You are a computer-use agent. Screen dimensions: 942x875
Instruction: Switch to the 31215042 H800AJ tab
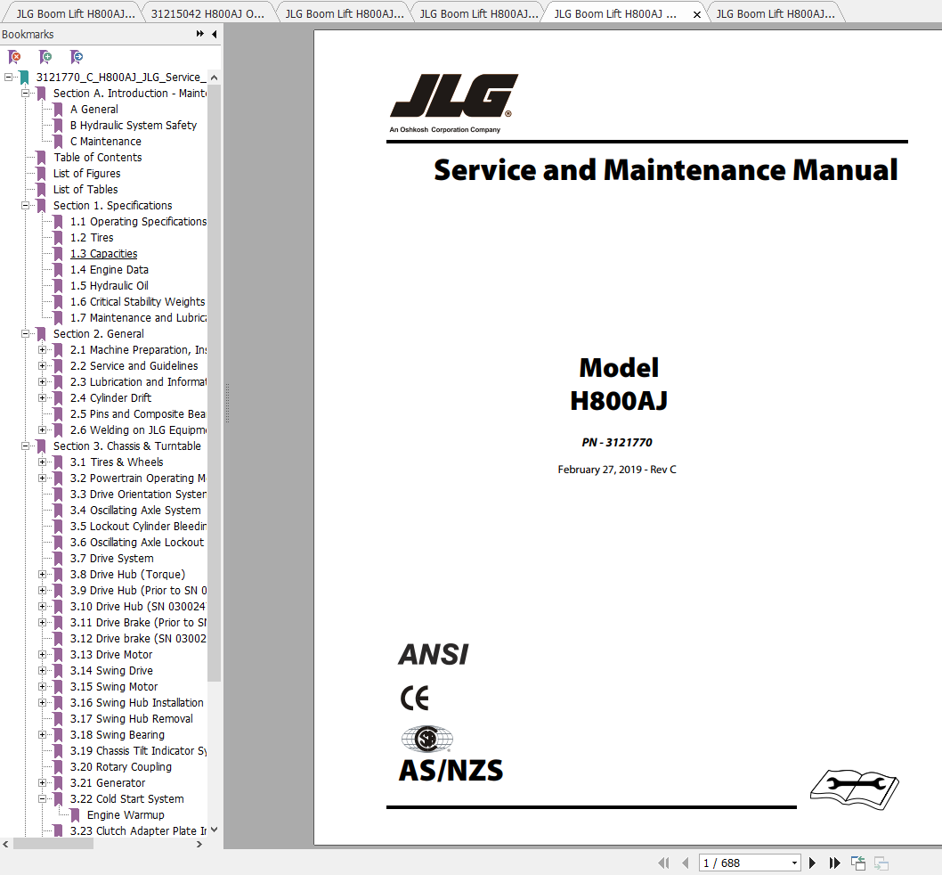tap(207, 14)
